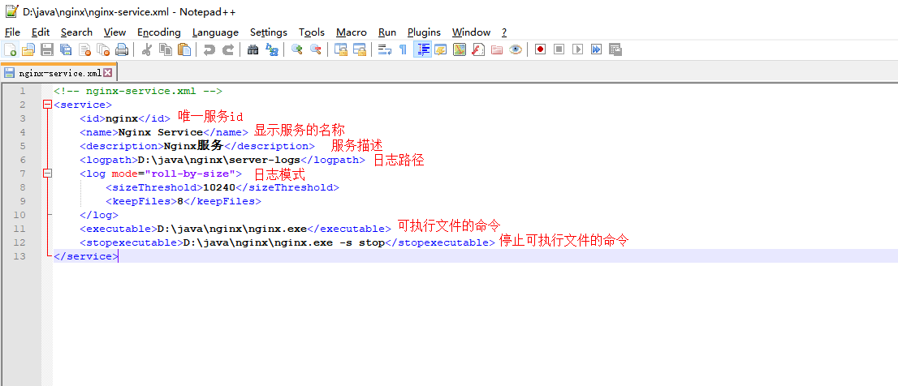Save the file with the floppy icon
Image resolution: width=898 pixels, height=386 pixels.
[x=47, y=49]
